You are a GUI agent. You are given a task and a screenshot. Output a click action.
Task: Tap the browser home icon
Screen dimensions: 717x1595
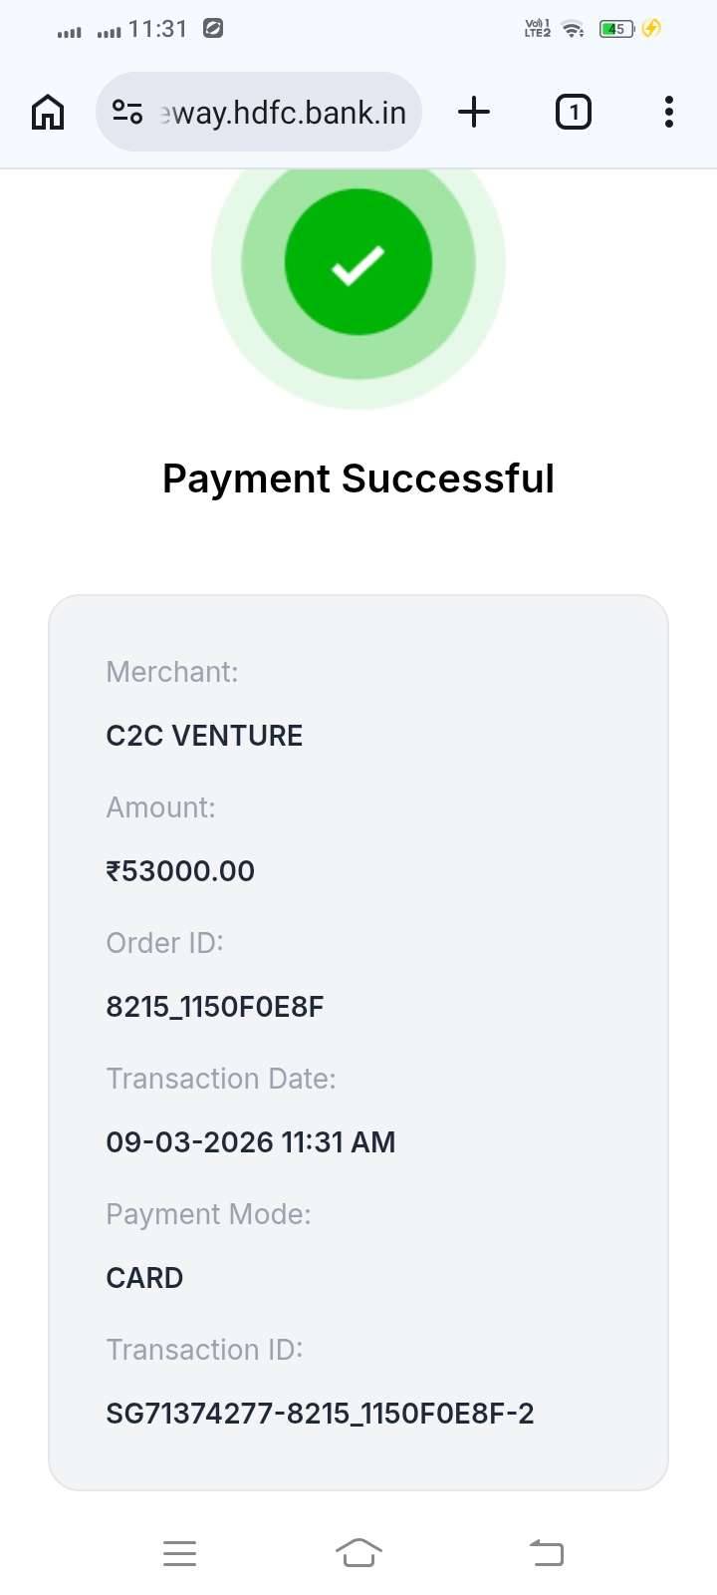point(48,112)
